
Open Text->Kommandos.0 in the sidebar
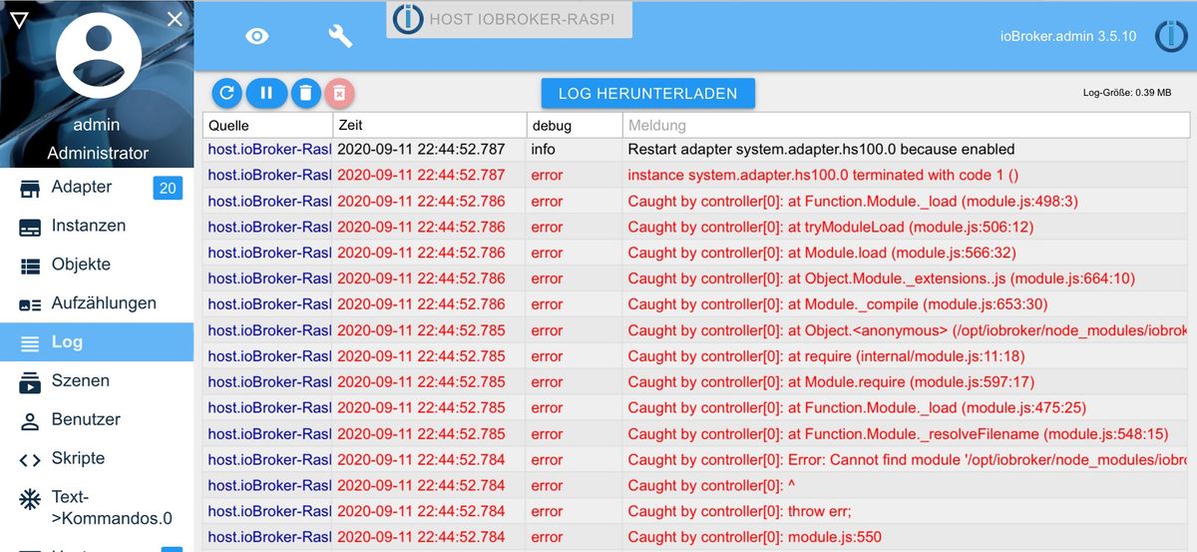(97, 507)
